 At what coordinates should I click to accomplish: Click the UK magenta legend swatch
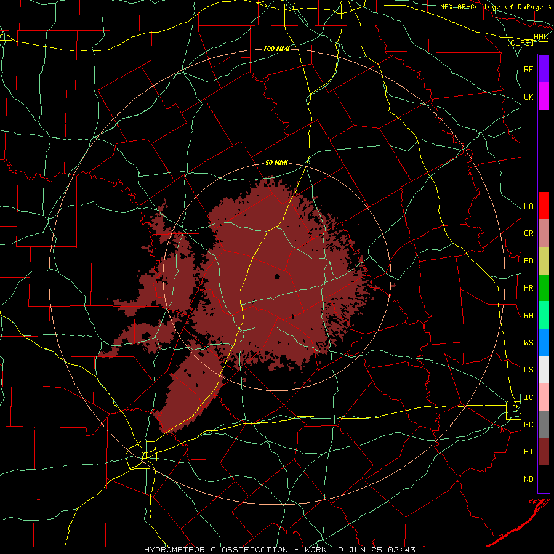544,97
